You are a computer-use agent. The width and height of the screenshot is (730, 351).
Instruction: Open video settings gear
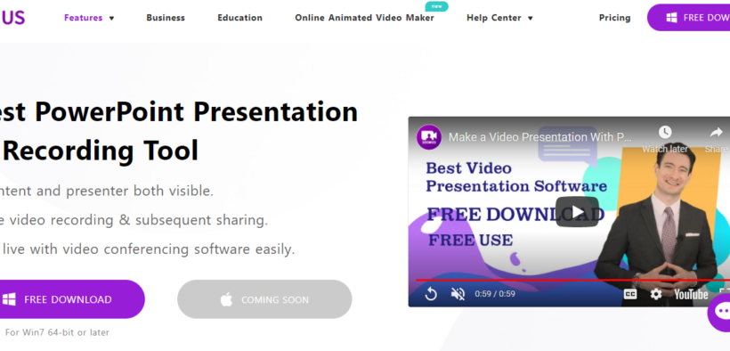click(x=656, y=294)
